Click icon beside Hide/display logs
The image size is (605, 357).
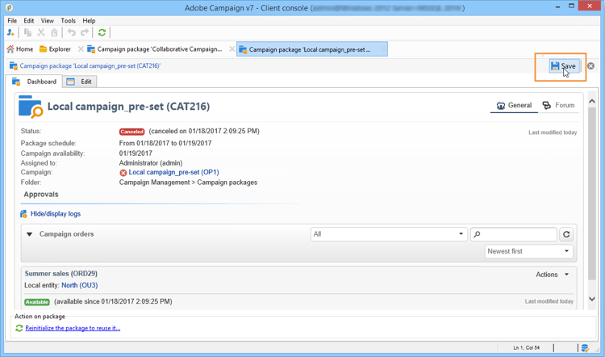coord(23,214)
